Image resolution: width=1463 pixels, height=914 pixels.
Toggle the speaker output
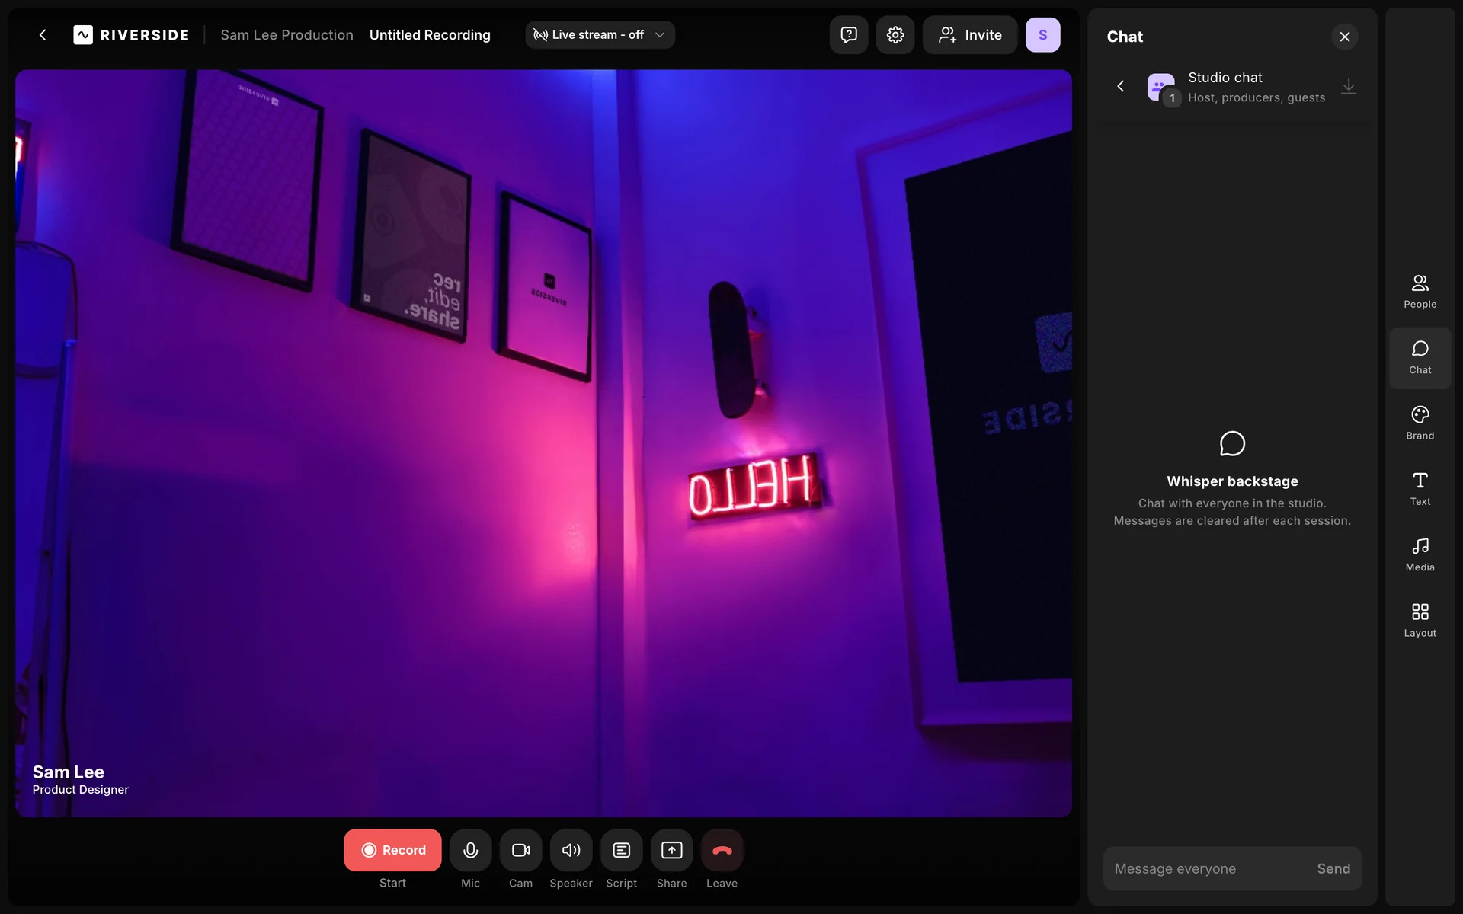click(571, 850)
